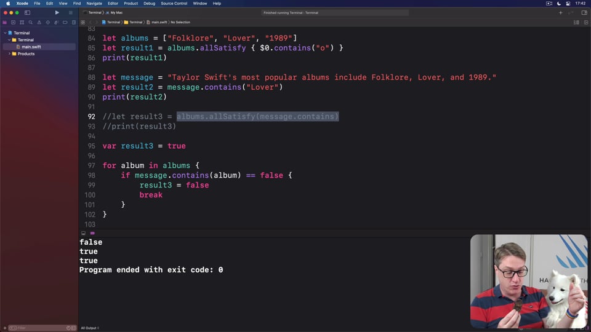Click line number 92 in the gutter

(92, 117)
